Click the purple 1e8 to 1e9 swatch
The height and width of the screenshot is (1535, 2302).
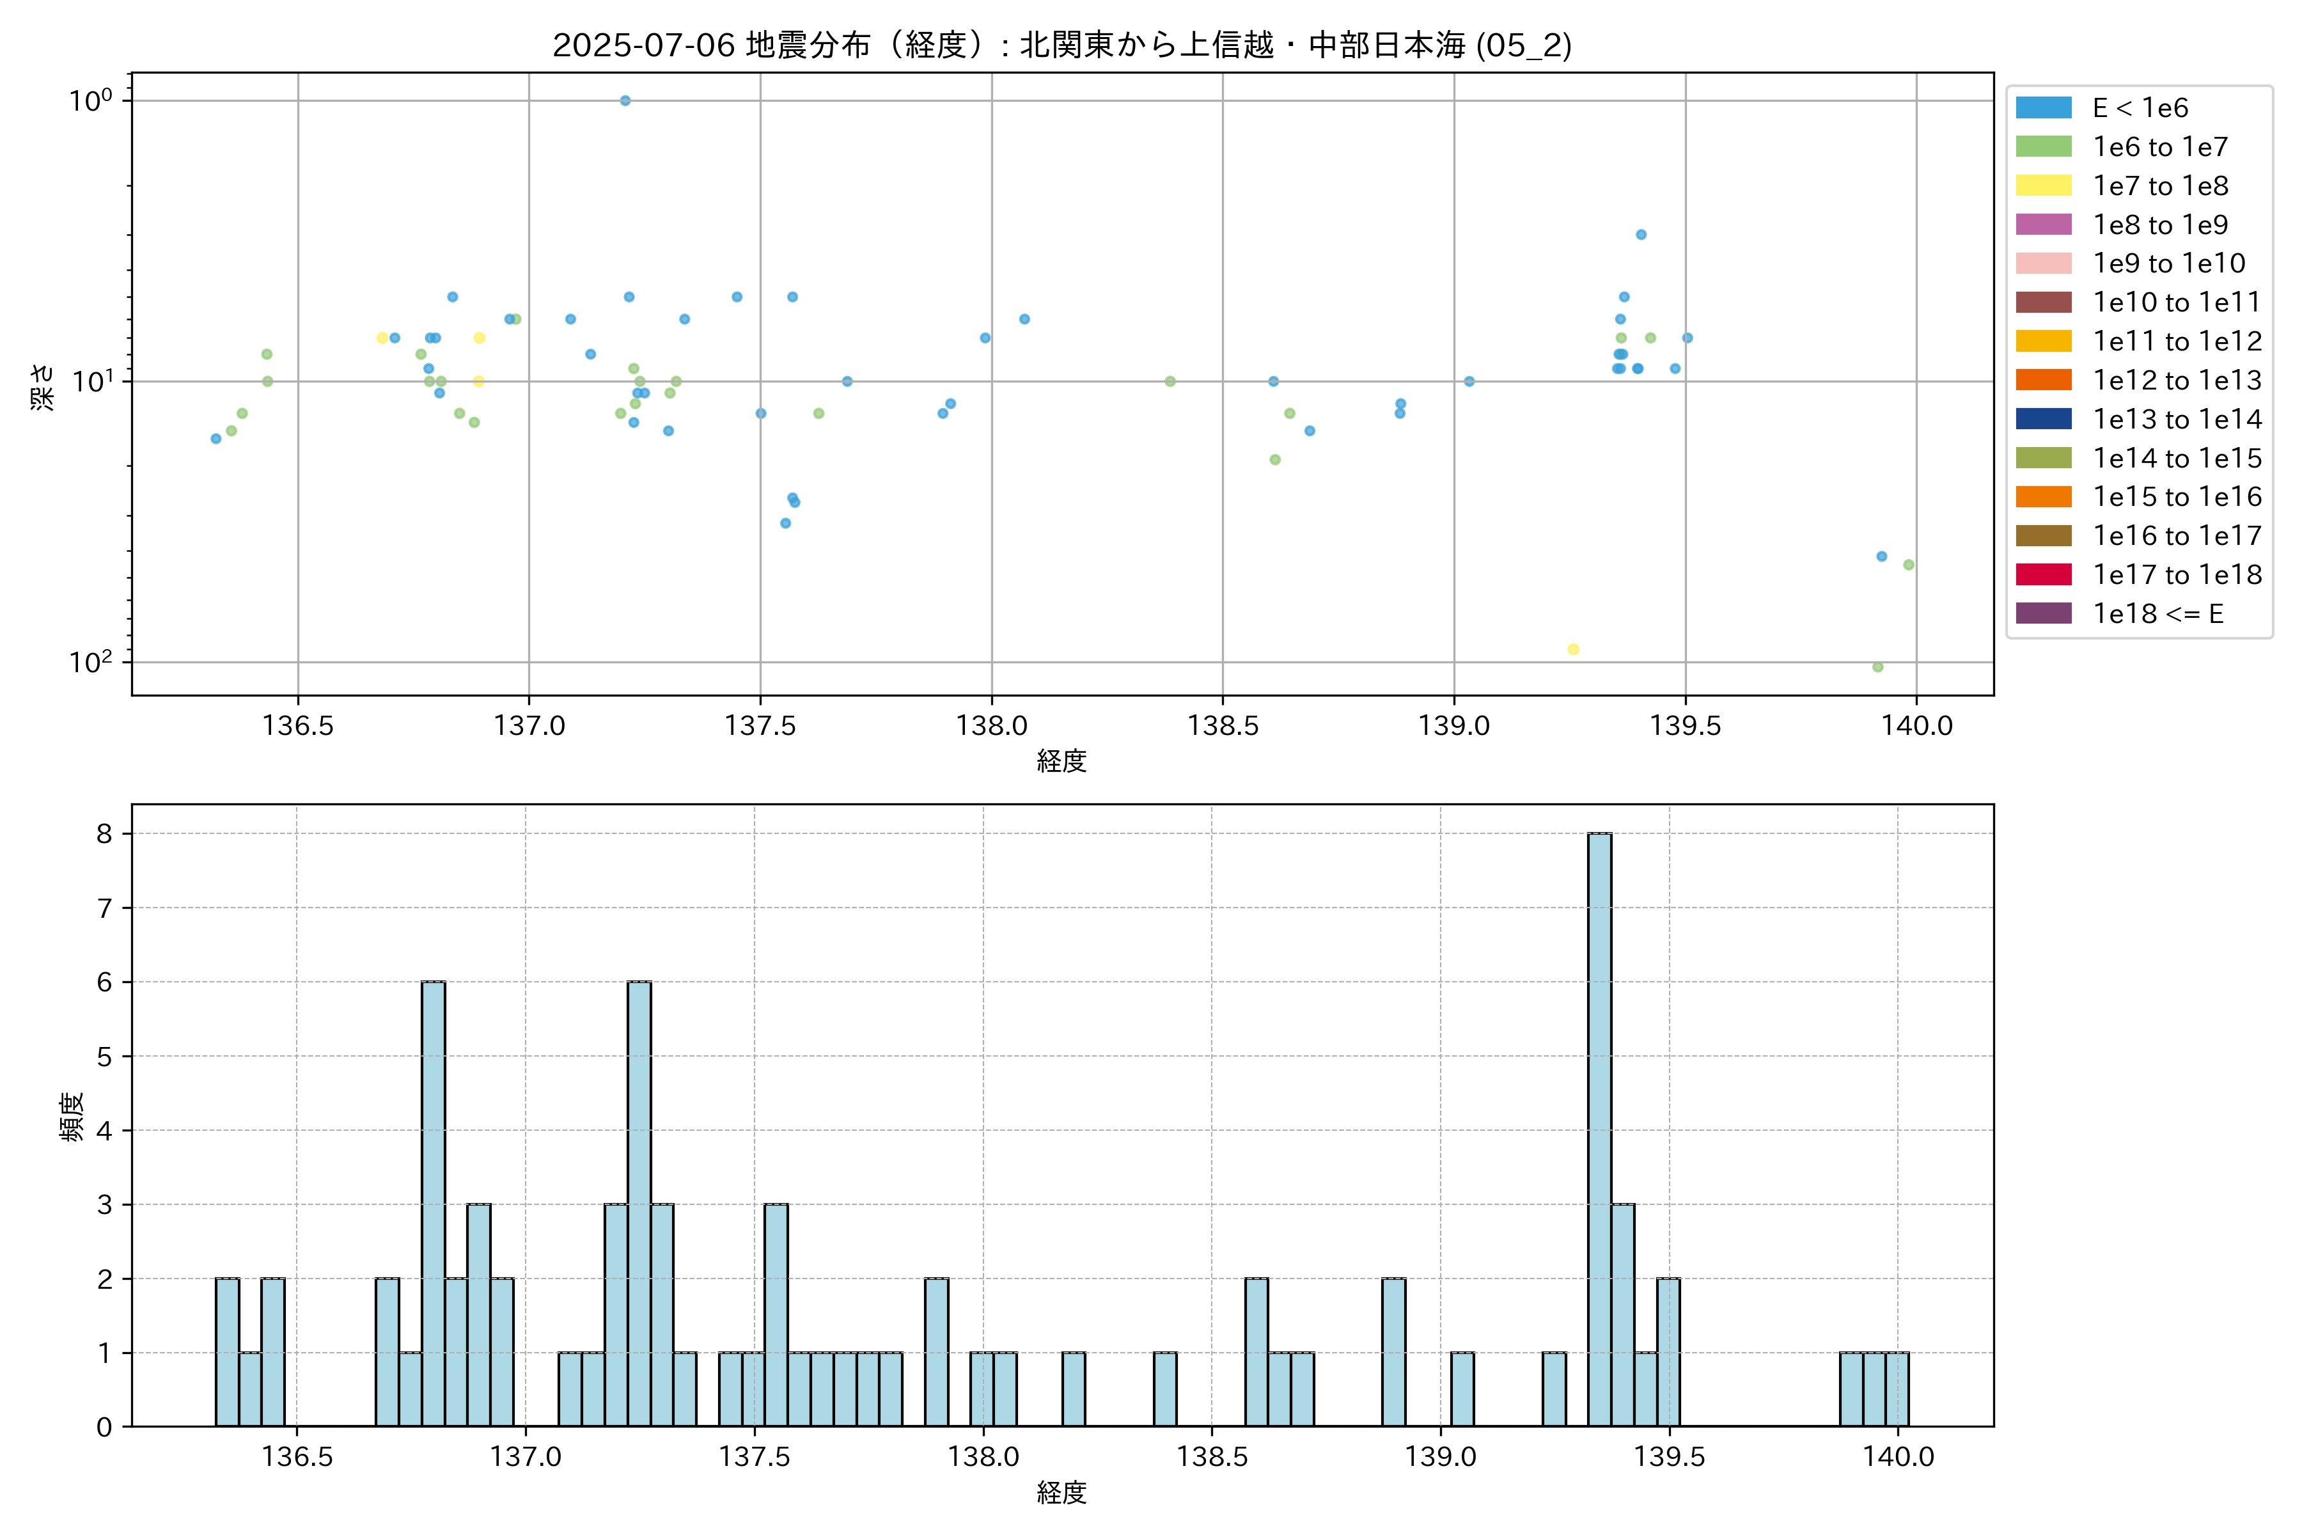[2042, 224]
